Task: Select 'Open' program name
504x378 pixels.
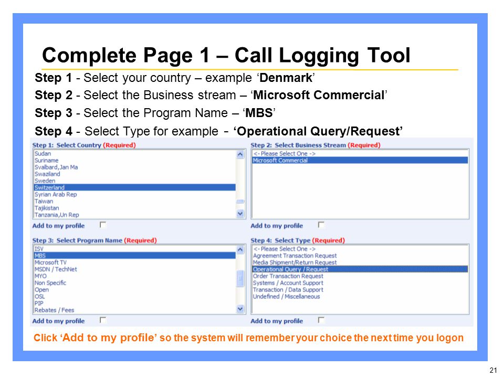Action: point(135,290)
